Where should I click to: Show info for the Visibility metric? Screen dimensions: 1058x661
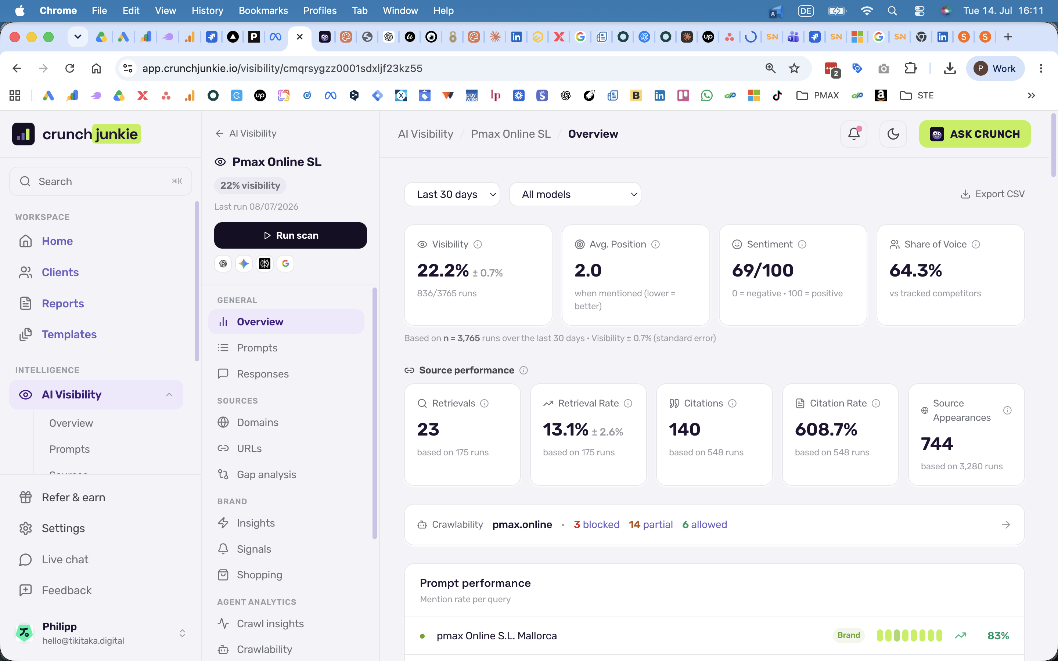click(478, 244)
